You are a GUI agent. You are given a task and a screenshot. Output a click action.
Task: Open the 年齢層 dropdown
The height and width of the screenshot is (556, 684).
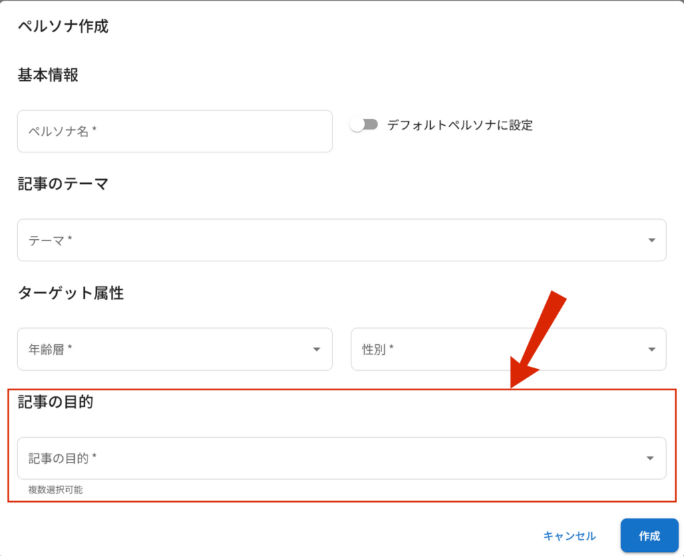pyautogui.click(x=174, y=349)
